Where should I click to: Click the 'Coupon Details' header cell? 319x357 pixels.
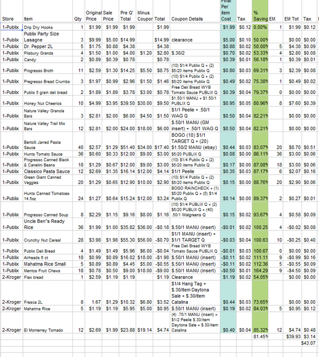pos(195,11)
